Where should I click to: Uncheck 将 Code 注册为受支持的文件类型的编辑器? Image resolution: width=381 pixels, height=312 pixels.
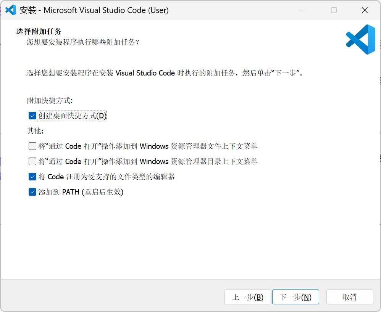click(32, 177)
